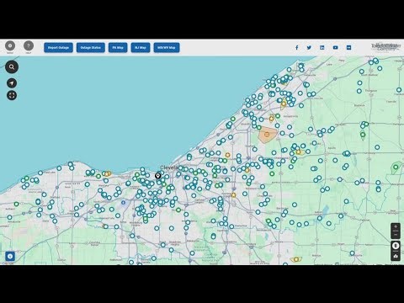Click the weather overlay icon at bottom right
The width and height of the screenshot is (404, 303).
point(396,256)
